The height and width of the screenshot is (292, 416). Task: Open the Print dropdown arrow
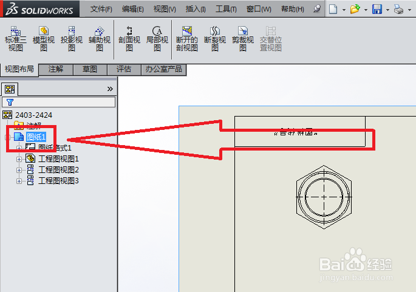(410, 10)
